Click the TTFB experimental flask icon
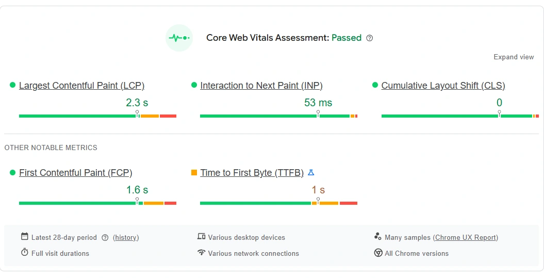The width and height of the screenshot is (544, 278). click(310, 172)
